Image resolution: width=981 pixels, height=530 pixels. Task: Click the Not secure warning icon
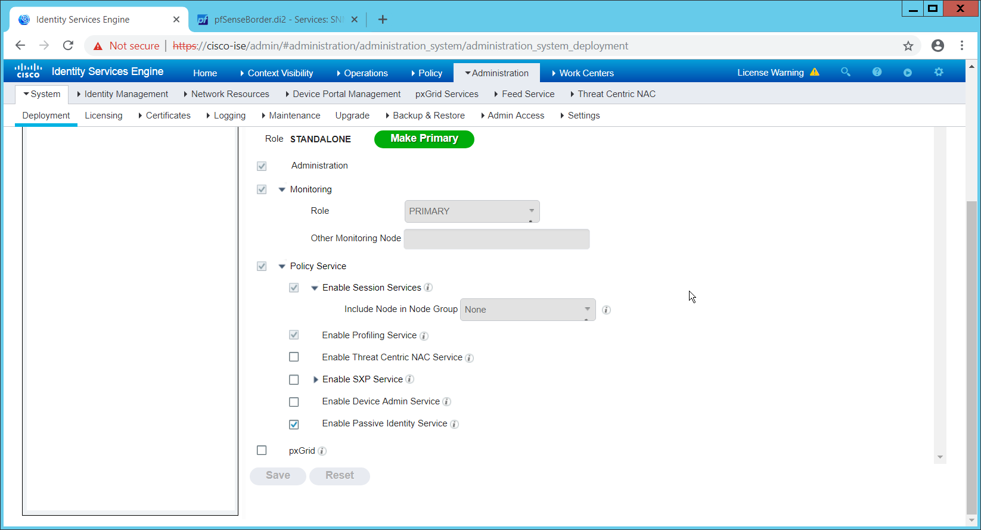click(x=98, y=46)
